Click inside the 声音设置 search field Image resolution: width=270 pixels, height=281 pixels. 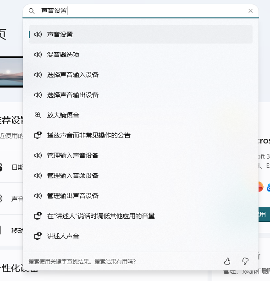tap(142, 11)
